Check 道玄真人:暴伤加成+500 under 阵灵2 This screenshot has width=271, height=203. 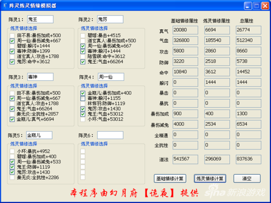pyautogui.click(x=83, y=41)
